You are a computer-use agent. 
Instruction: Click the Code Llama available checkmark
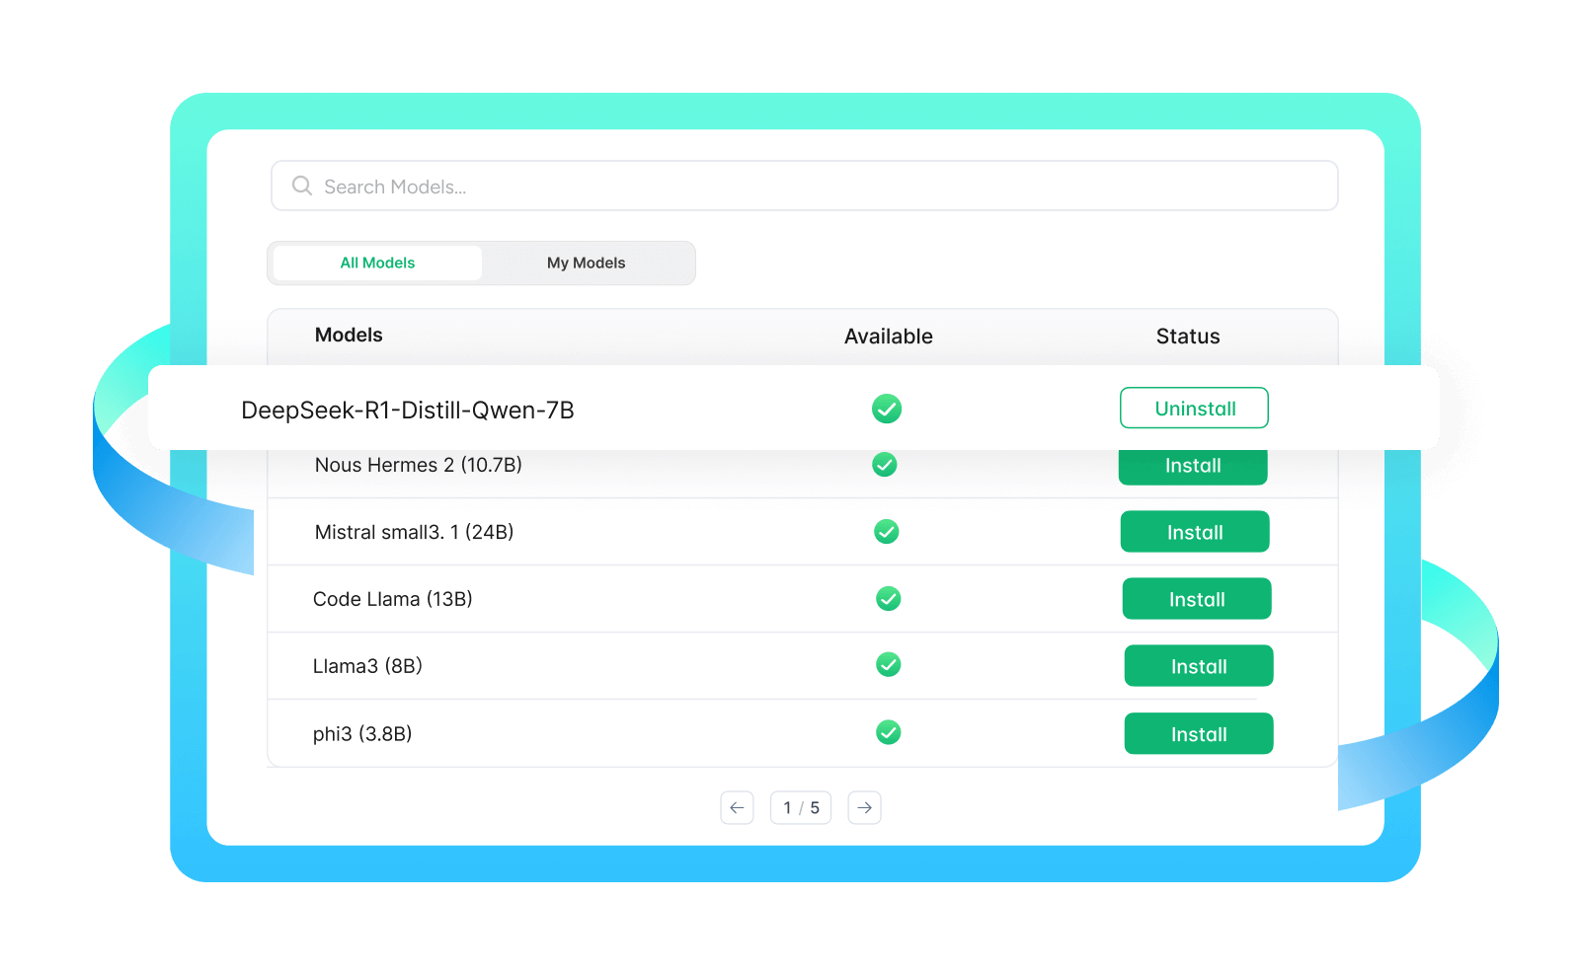coord(889,599)
